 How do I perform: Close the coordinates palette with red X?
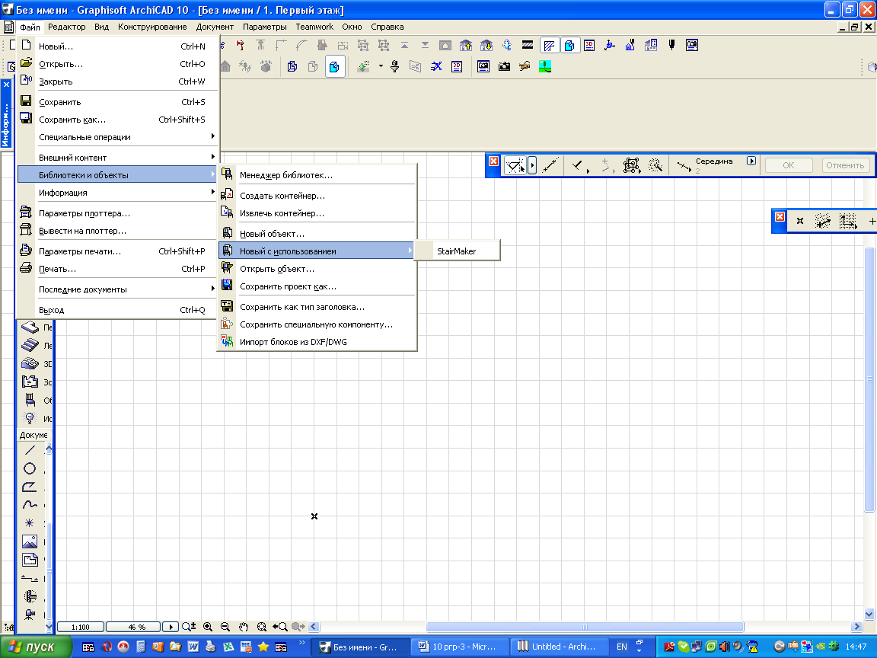[x=780, y=217]
